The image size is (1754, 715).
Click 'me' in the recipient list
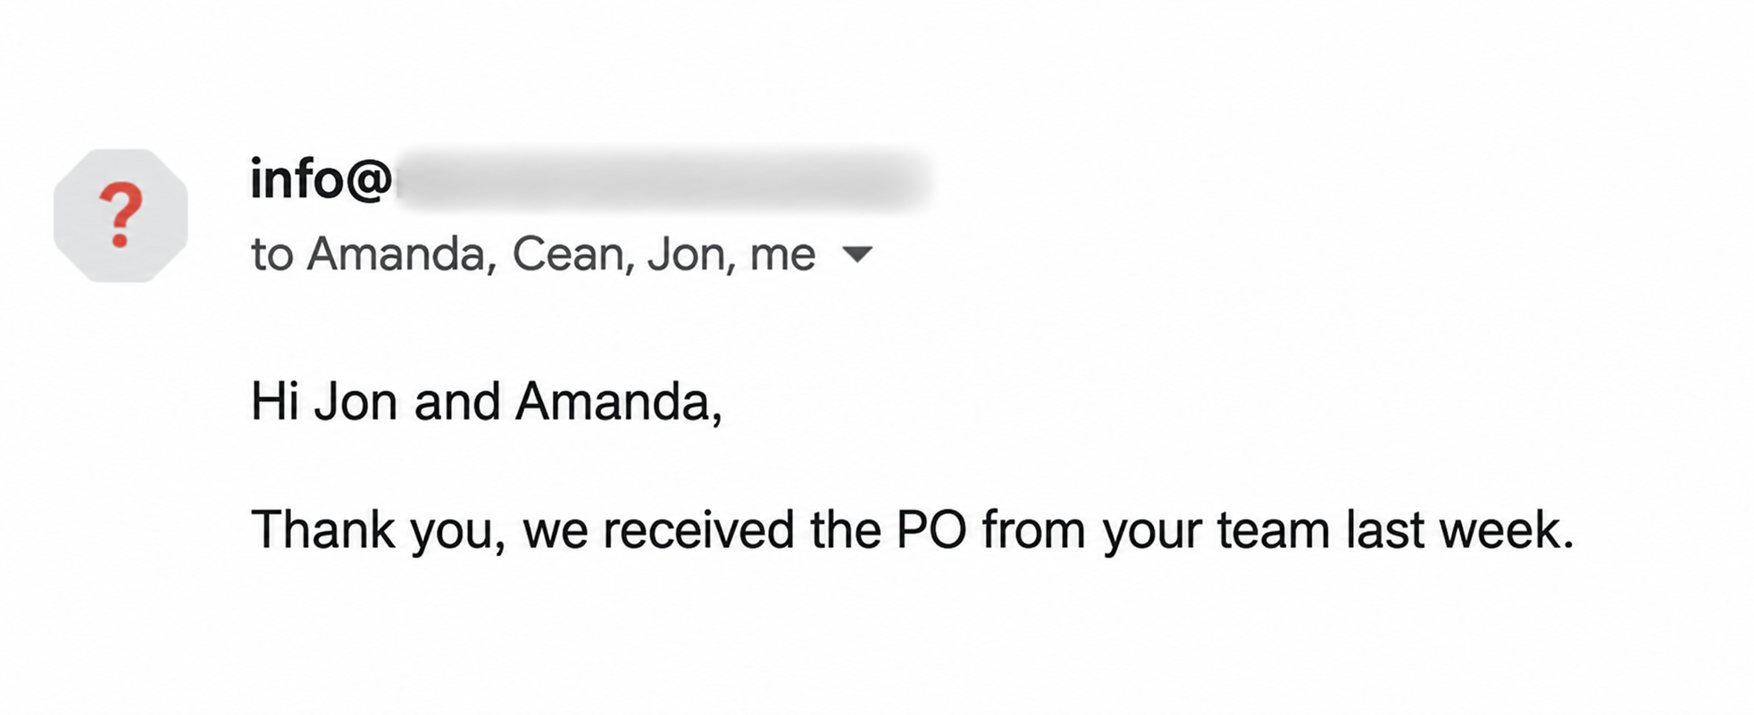[x=783, y=256]
